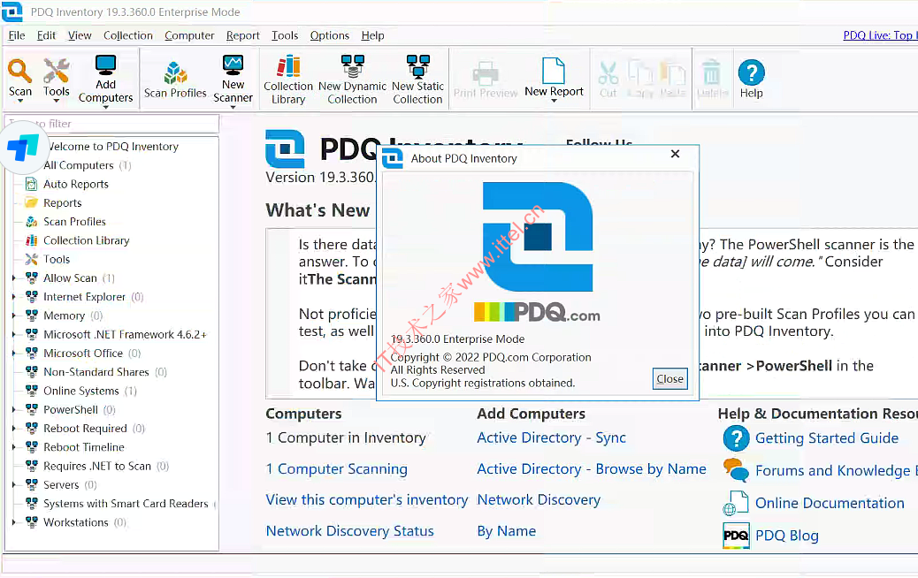Open the File menu
This screenshot has width=918, height=578.
point(17,35)
